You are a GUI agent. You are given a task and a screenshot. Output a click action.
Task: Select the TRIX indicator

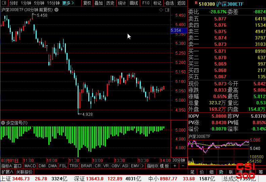[x=74, y=166]
